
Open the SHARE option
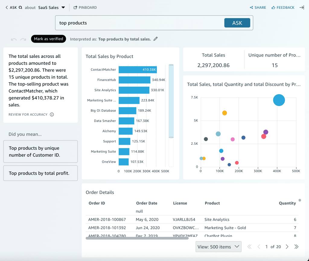click(x=258, y=7)
